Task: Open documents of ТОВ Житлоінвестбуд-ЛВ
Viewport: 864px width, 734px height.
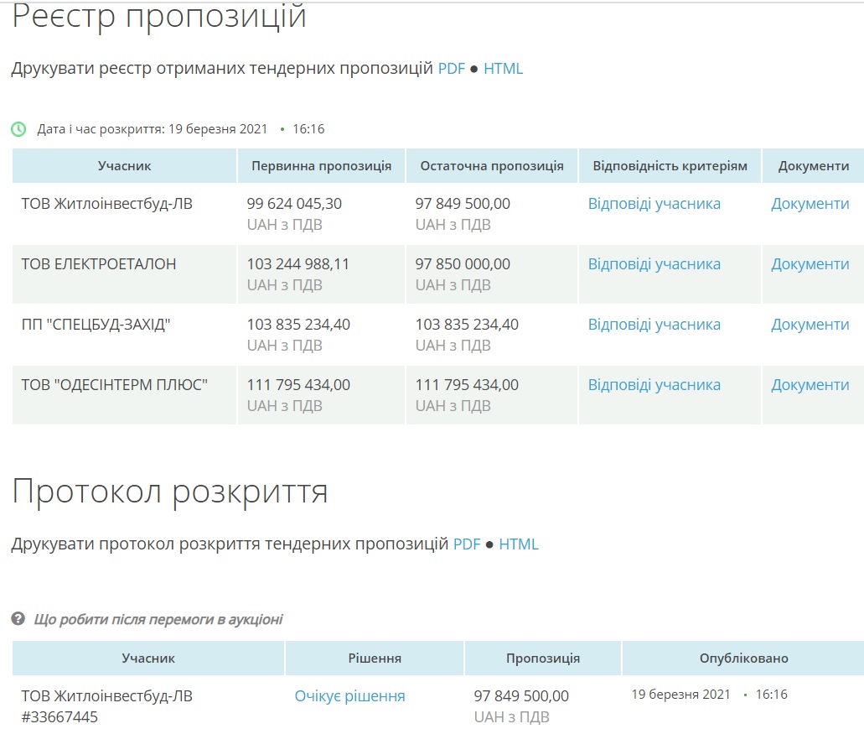Action: click(810, 204)
